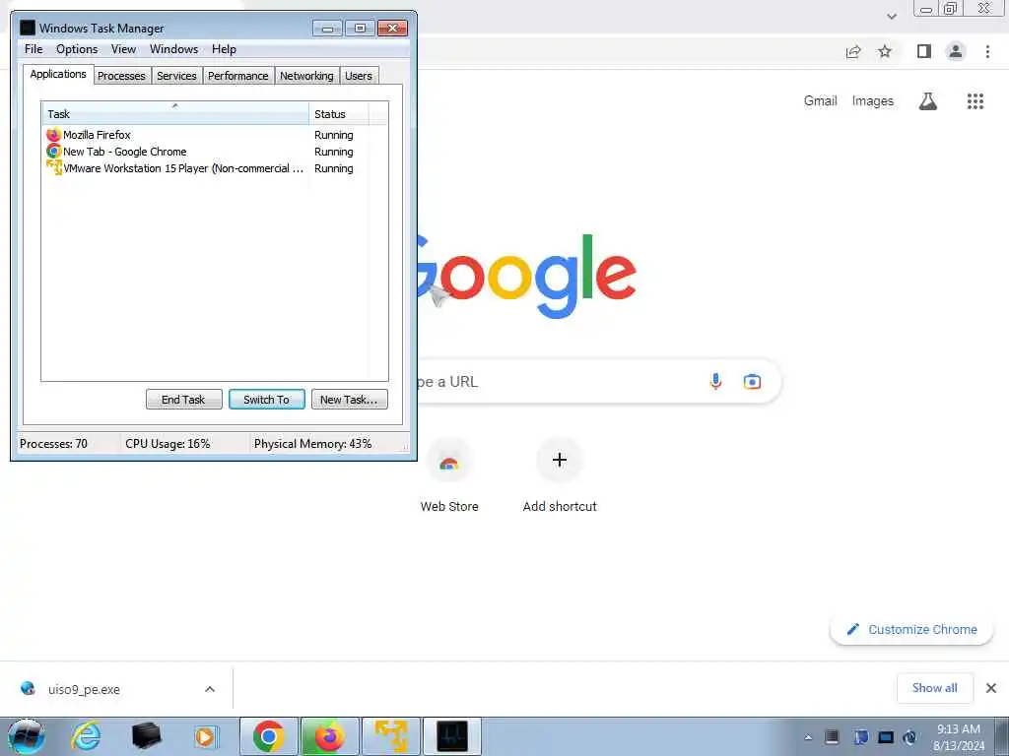Open the Web Store shortcut
The image size is (1009, 756).
tap(449, 474)
